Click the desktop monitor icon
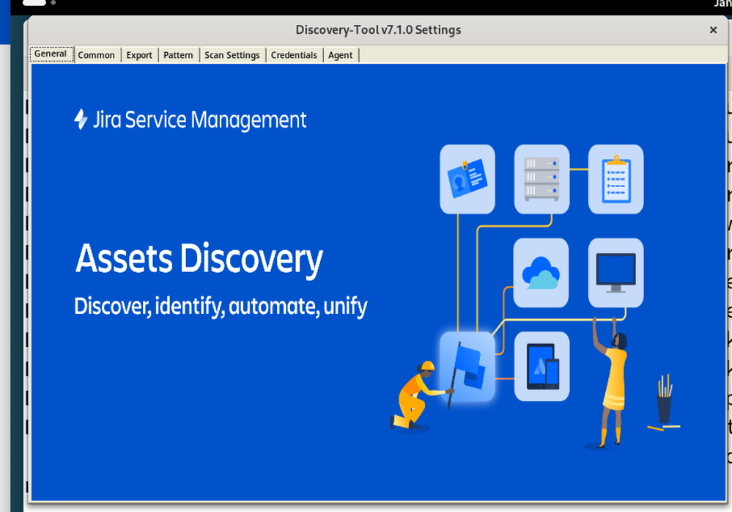 pos(615,273)
